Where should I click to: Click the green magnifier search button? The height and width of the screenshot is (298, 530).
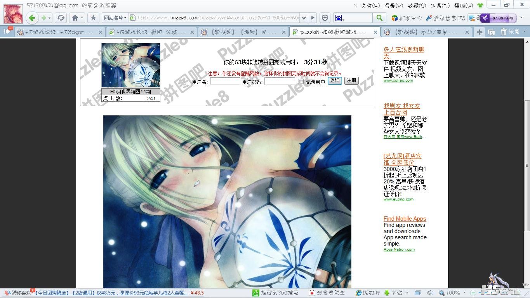coord(379,18)
